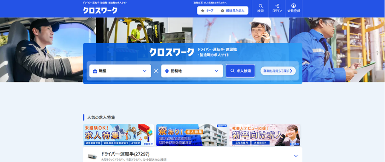The image size is (385, 162).
Task: Click the 求人検索 search button
Action: pyautogui.click(x=240, y=71)
